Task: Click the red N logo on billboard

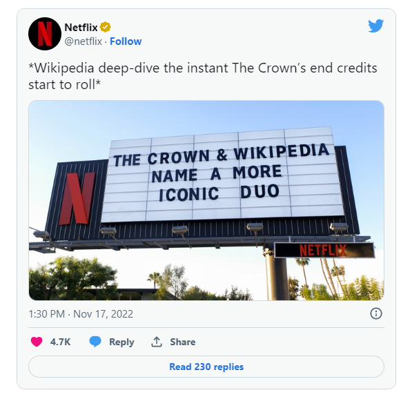Action: tap(77, 198)
